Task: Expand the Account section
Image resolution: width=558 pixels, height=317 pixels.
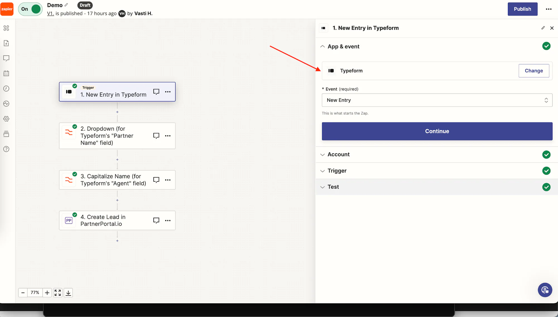Action: pos(437,155)
